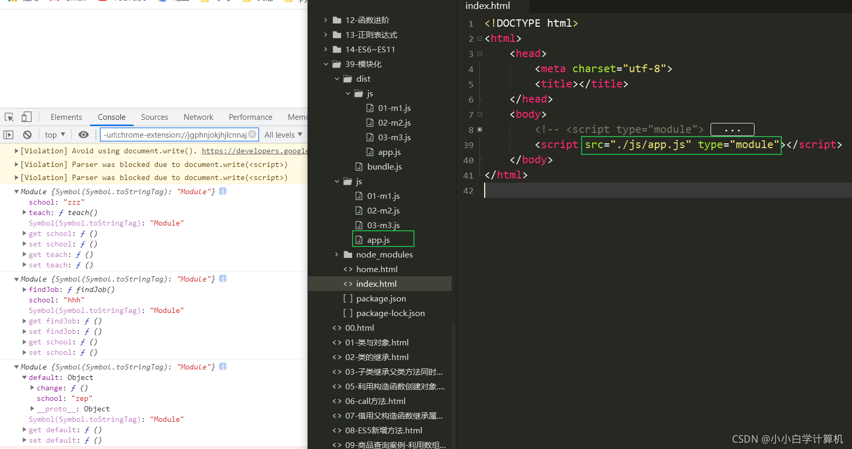Create live expression eye icon

click(83, 134)
